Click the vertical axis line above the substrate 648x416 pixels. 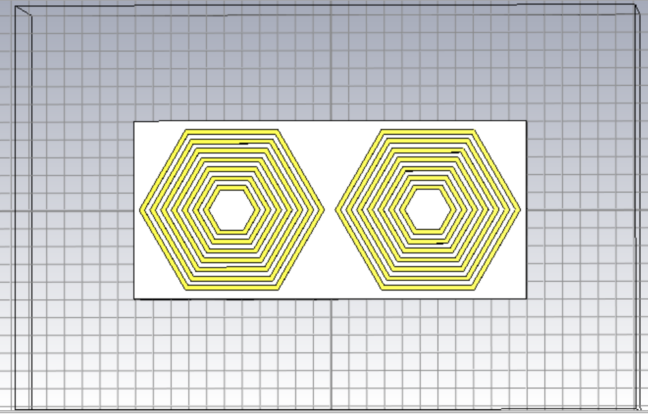tap(330, 65)
